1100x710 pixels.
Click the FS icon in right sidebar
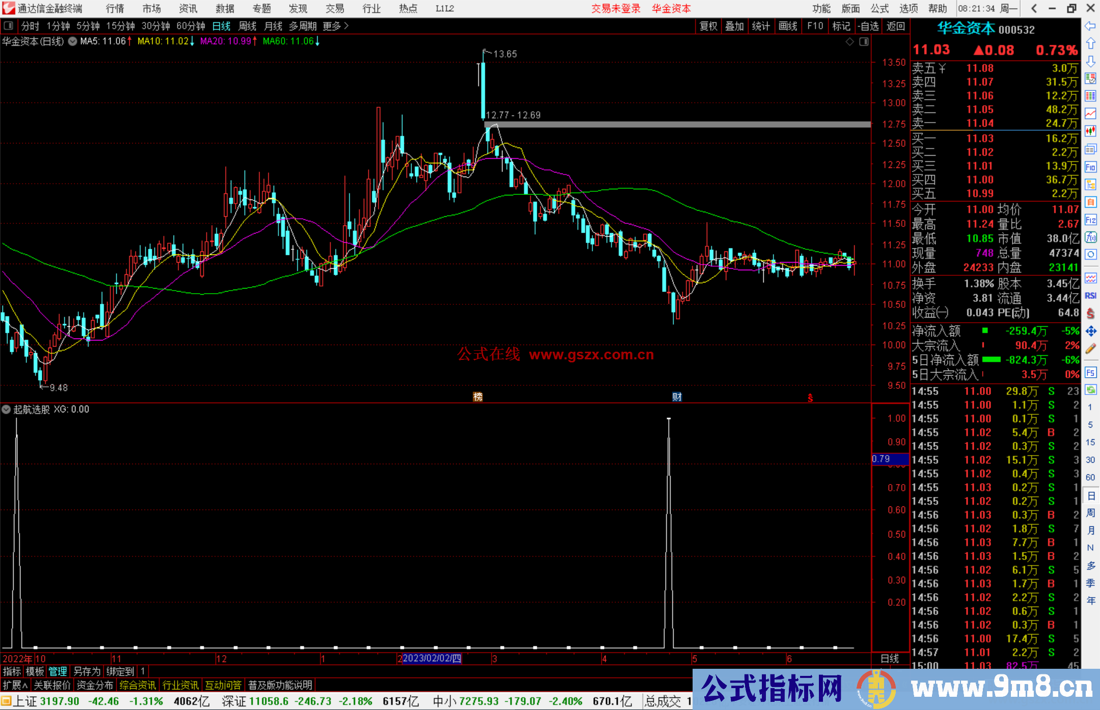[1090, 372]
